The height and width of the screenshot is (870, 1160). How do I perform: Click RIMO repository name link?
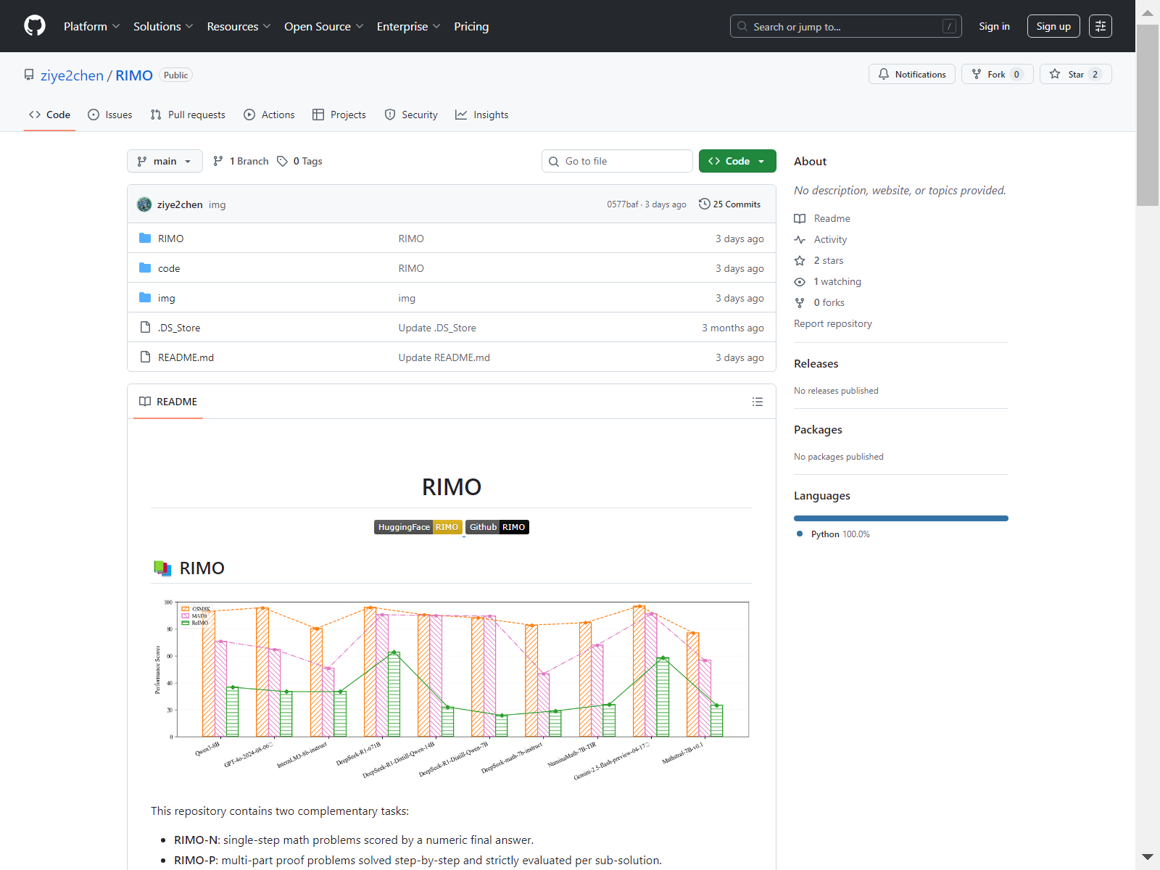pyautogui.click(x=134, y=75)
